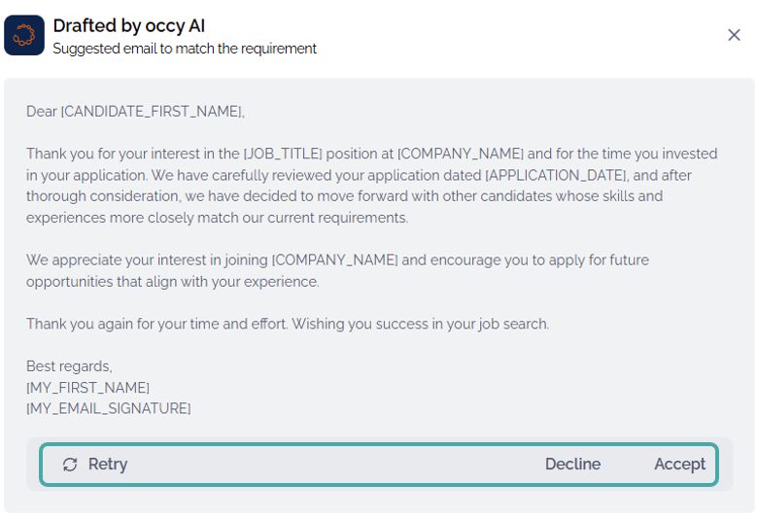Select the [CANDIDATE_FIRST_NAME] placeholder
This screenshot has height=519, width=757.
[152, 112]
